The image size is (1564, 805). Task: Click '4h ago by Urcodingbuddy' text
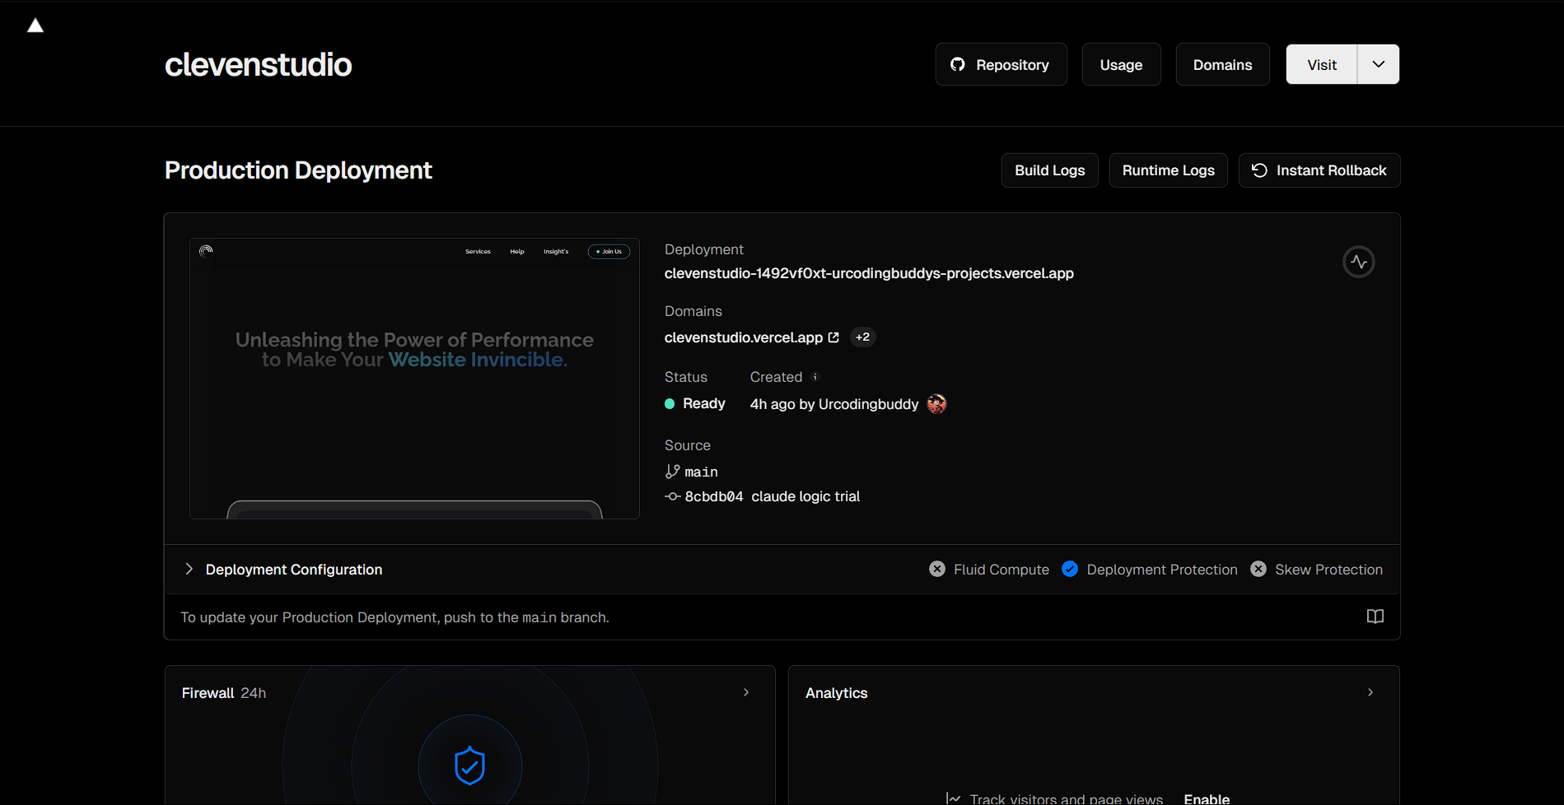pyautogui.click(x=833, y=404)
